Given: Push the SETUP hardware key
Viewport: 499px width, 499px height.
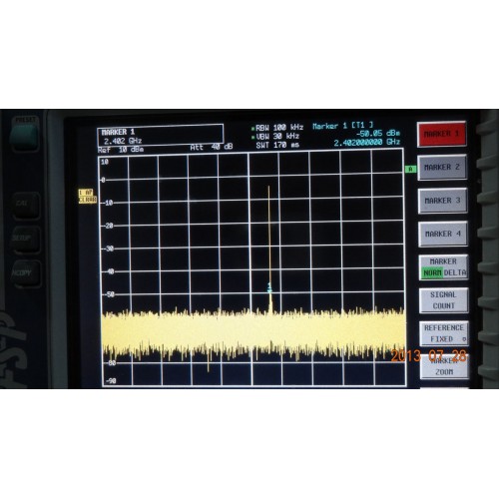Looking at the screenshot, I should 25,239.
